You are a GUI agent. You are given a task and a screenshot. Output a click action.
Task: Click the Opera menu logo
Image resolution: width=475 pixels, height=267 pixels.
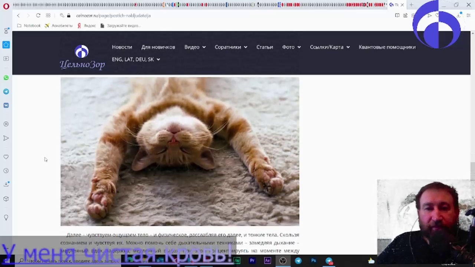tap(6, 6)
